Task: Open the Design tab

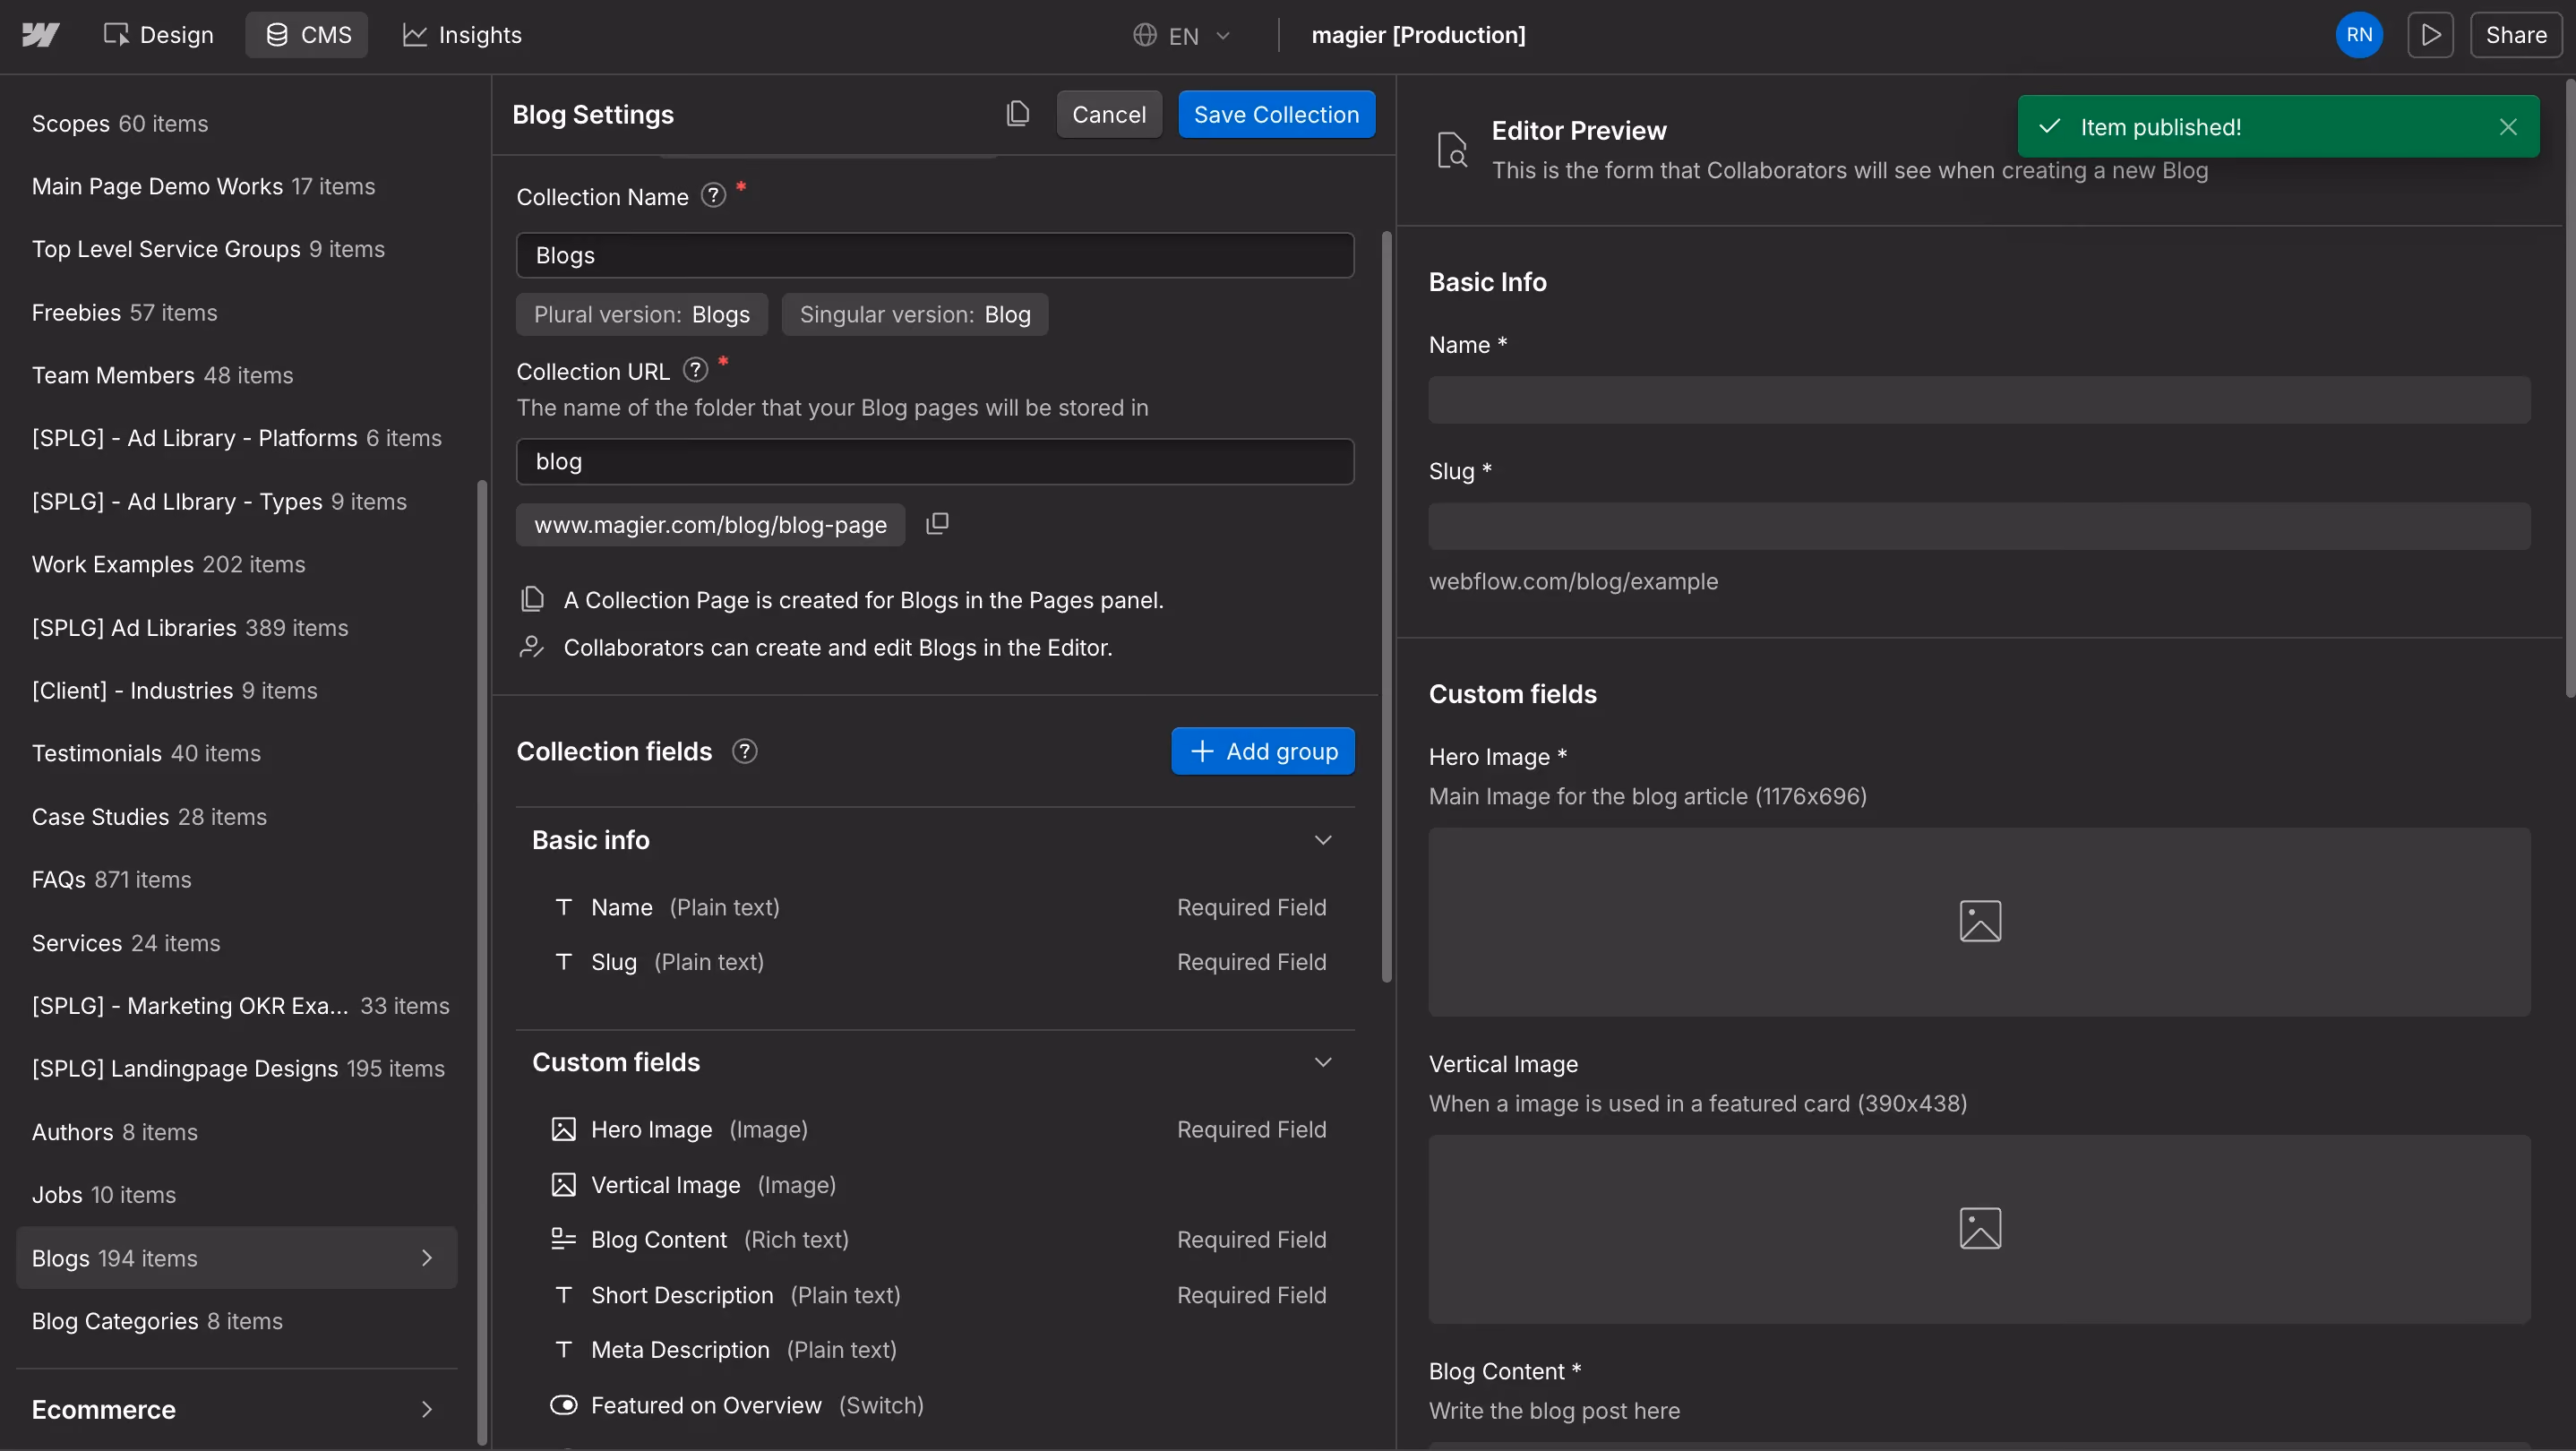Action: [x=158, y=35]
